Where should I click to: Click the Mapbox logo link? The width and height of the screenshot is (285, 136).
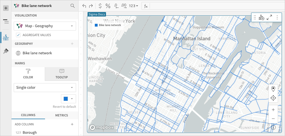(x=102, y=127)
